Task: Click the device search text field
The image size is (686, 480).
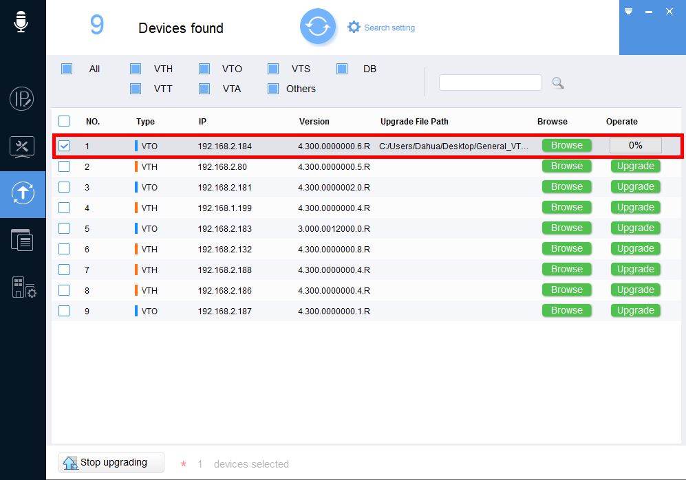Action: (490, 83)
